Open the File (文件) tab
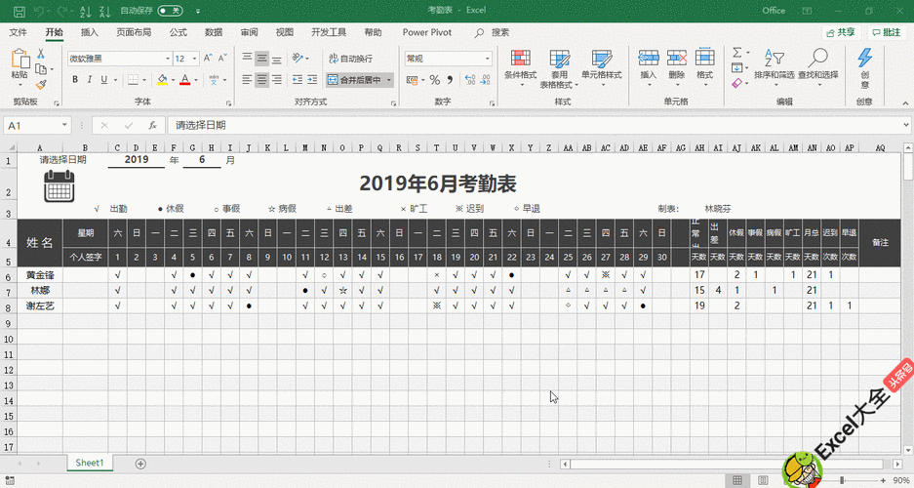The image size is (914, 488). (x=19, y=32)
